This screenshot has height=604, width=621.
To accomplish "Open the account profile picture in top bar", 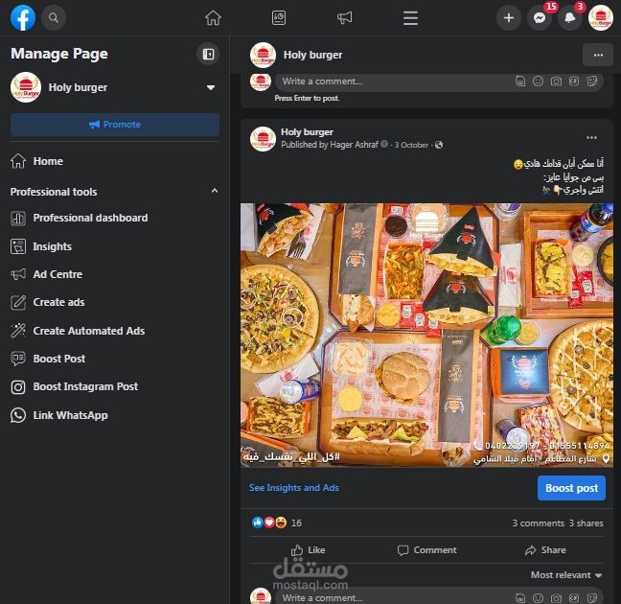I will click(x=601, y=18).
